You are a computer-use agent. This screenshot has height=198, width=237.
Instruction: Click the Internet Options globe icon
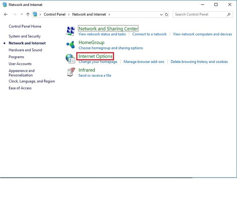tap(70, 58)
